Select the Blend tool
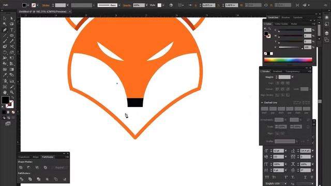The image size is (331, 186). (11, 75)
